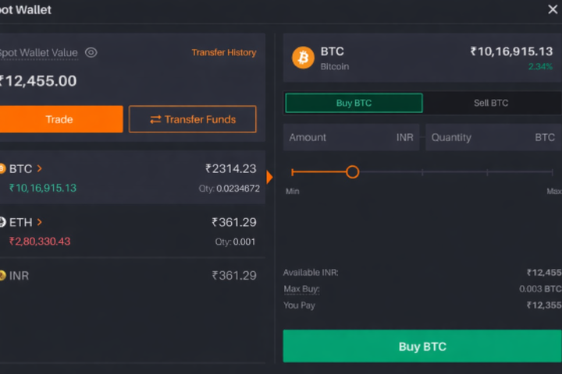Click the ETH coin icon in wallet list

[x=2, y=222]
